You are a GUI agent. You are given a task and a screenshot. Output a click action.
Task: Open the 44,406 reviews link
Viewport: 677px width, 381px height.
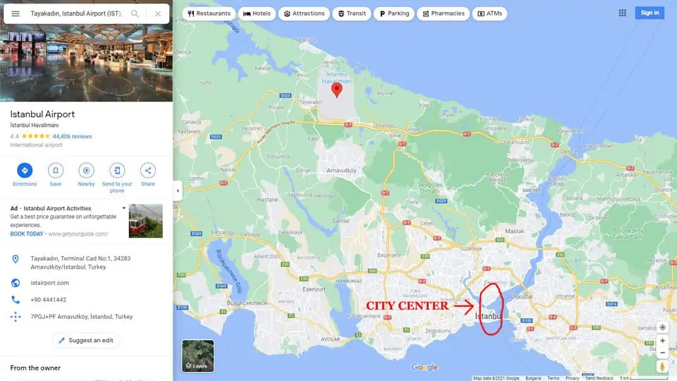(72, 136)
